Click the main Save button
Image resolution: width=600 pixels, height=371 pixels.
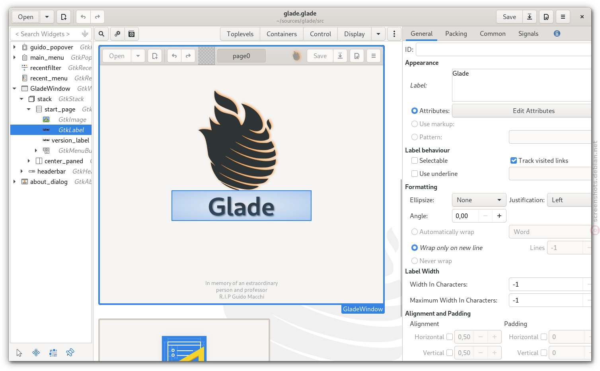(509, 17)
